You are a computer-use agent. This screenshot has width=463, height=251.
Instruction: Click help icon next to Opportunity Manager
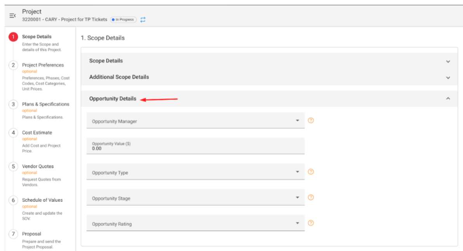tap(311, 121)
